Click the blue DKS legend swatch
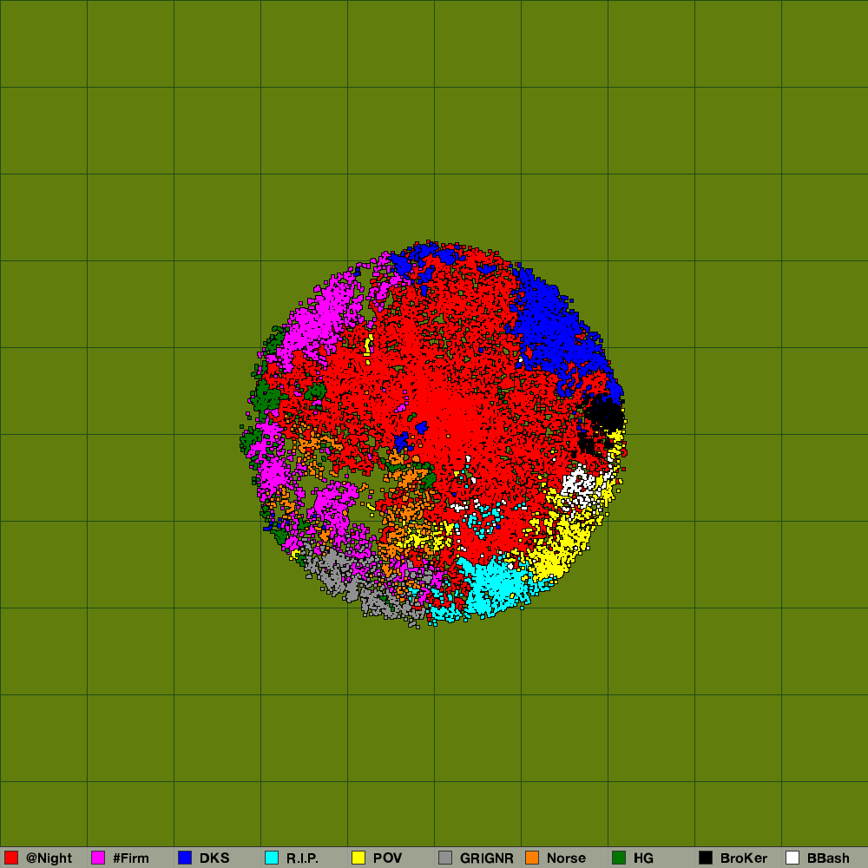The width and height of the screenshot is (868, 868). [185, 858]
